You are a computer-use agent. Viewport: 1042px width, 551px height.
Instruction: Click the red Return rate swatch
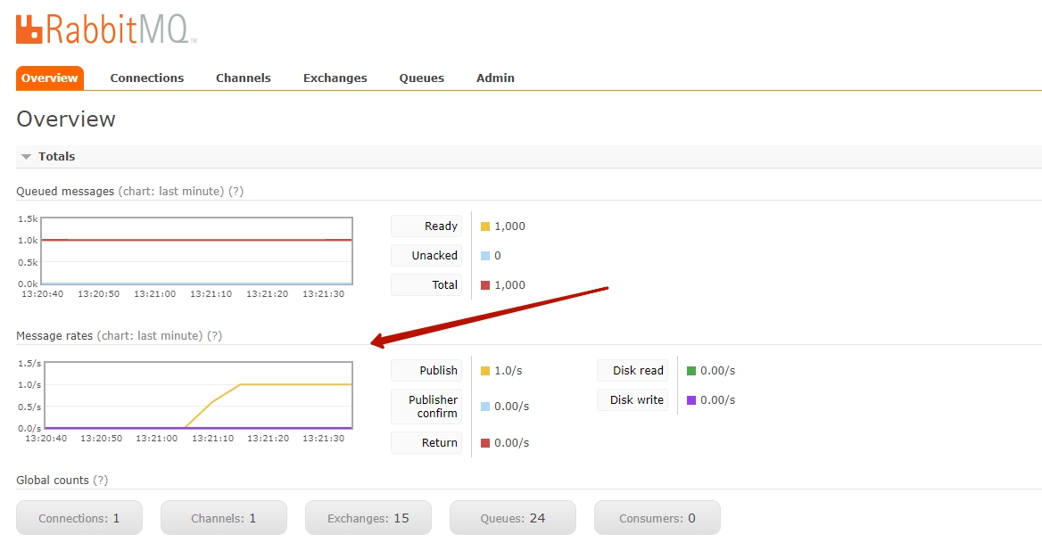point(485,443)
